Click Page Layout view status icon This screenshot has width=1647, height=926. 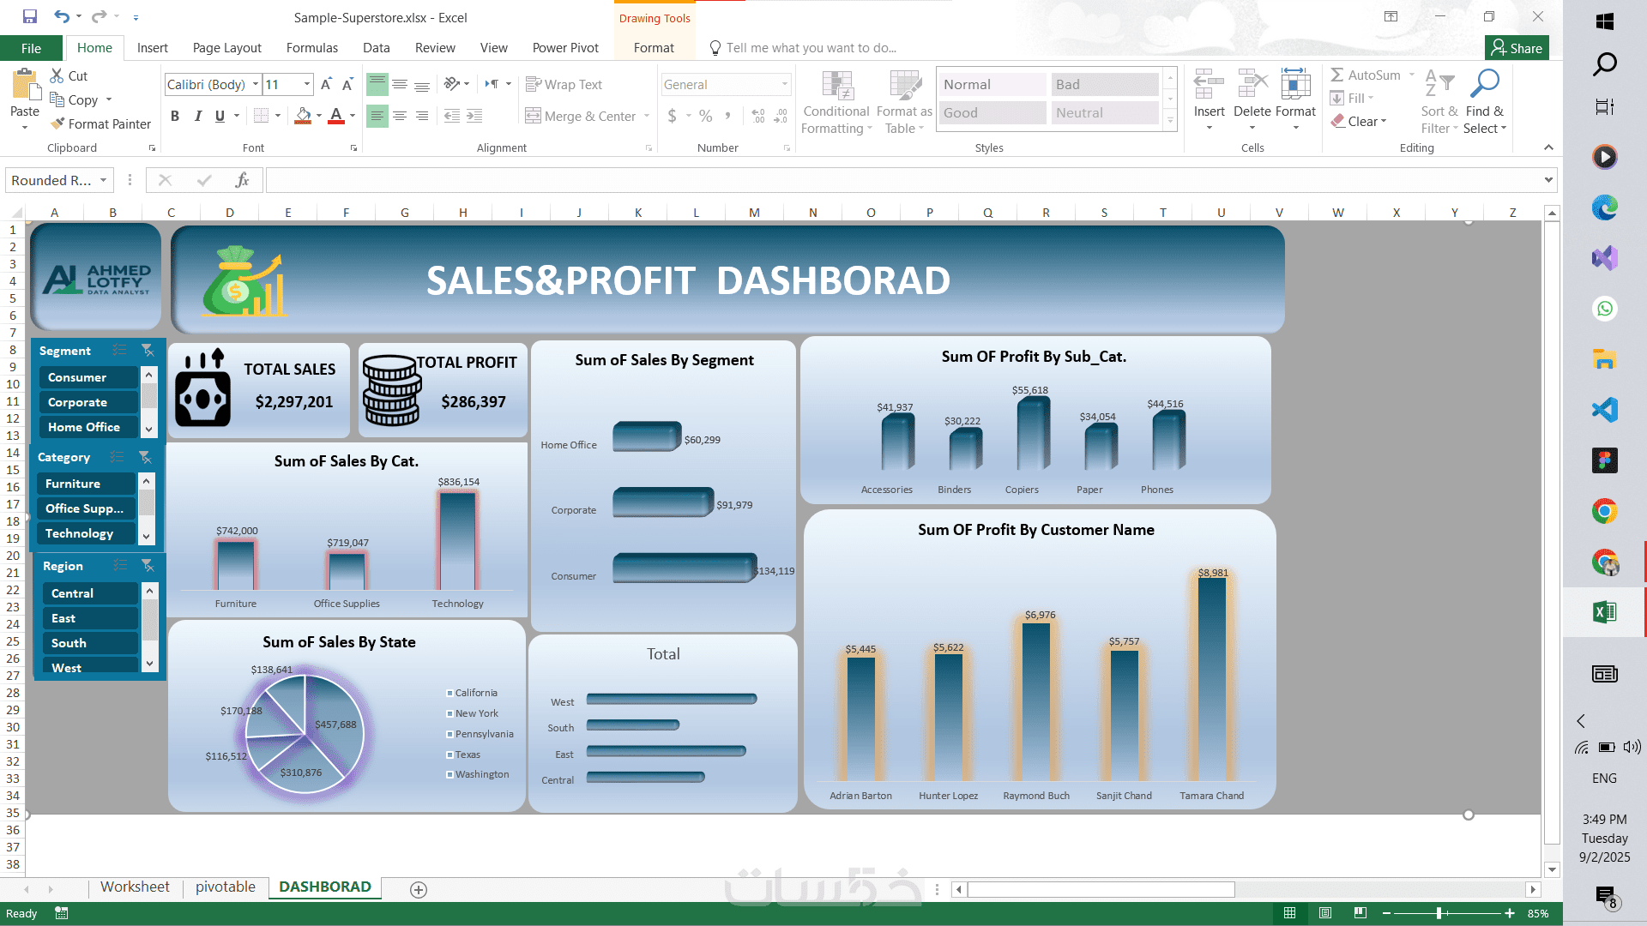(1325, 913)
